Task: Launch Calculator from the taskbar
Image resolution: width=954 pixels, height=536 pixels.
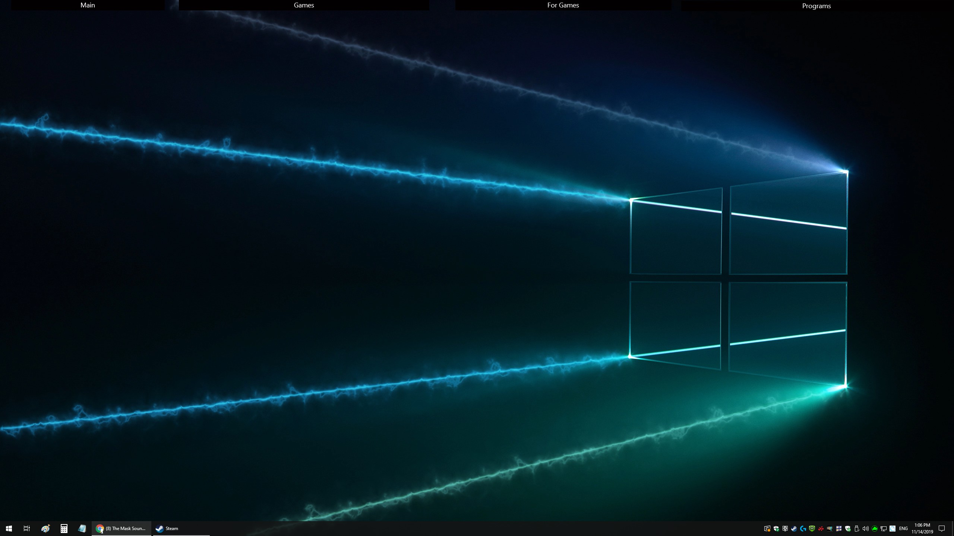Action: pyautogui.click(x=64, y=529)
